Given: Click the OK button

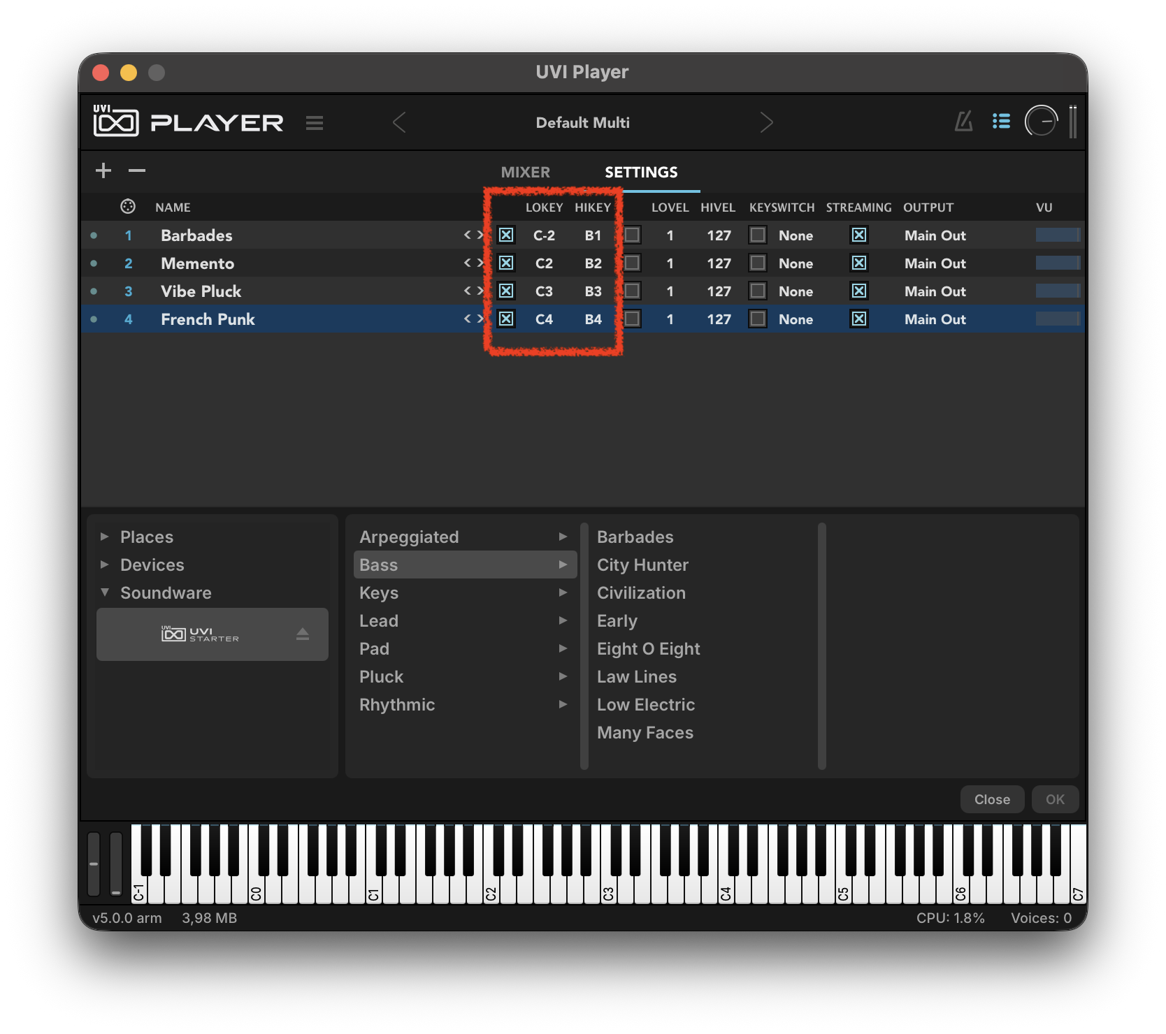Looking at the screenshot, I should pyautogui.click(x=1055, y=799).
